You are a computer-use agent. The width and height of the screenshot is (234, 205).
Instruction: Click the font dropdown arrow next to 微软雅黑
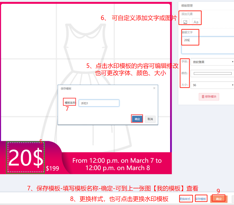[x=232, y=62]
